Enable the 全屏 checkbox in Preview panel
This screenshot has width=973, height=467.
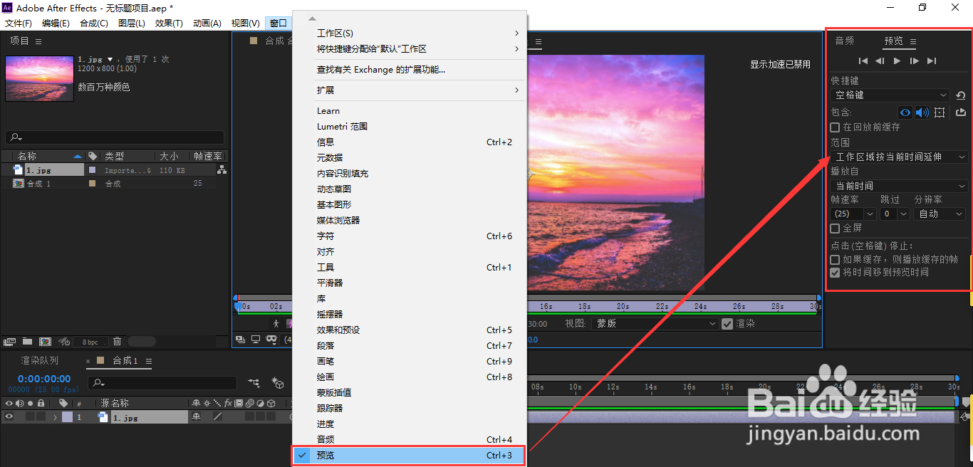[x=834, y=229]
